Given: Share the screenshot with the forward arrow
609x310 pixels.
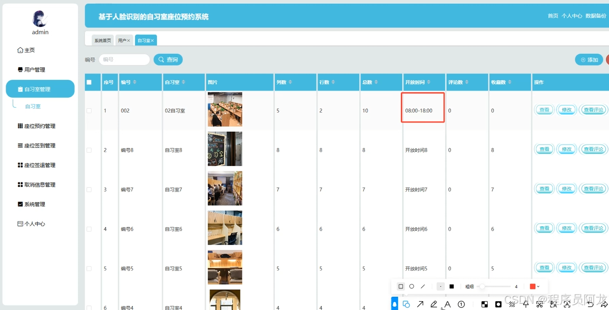Looking at the screenshot, I should (x=604, y=304).
